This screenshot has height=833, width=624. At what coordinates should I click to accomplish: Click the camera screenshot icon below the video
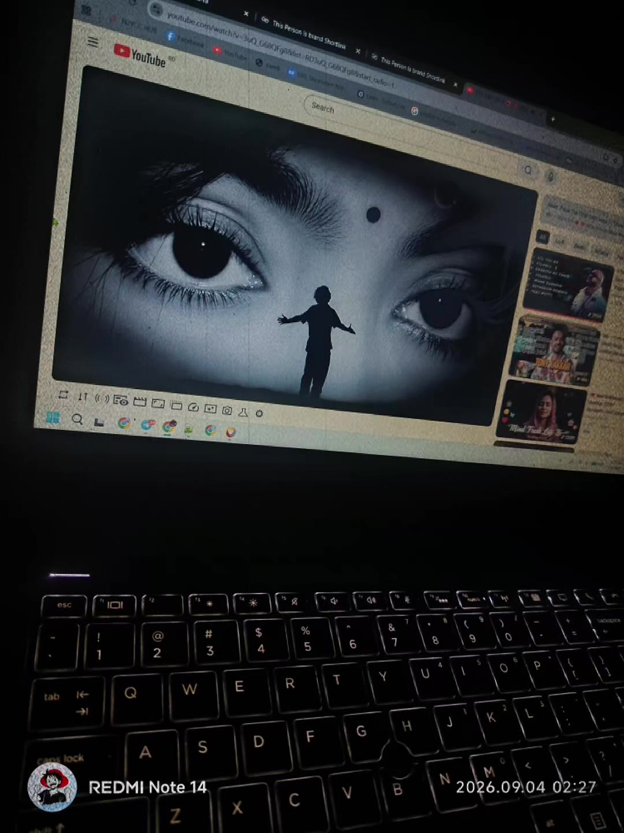coord(227,410)
